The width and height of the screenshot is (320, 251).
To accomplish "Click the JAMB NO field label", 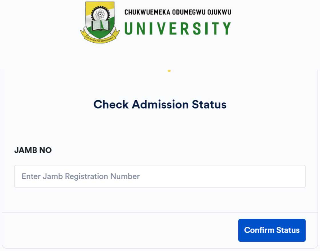I will point(33,150).
